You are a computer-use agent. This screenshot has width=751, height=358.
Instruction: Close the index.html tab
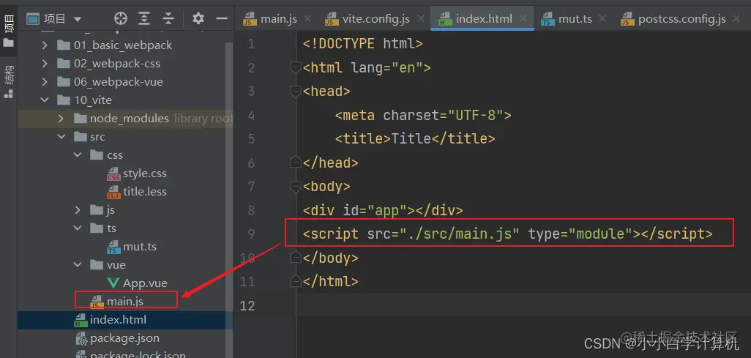point(523,19)
